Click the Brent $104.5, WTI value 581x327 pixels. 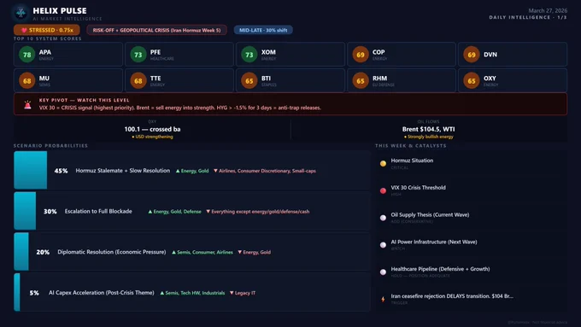click(x=429, y=129)
